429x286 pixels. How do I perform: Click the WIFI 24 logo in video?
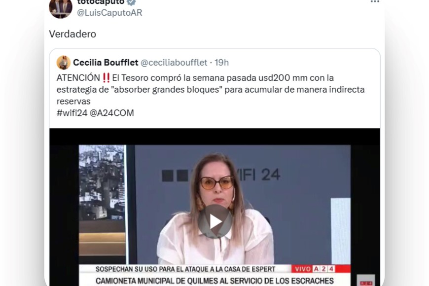(221, 175)
